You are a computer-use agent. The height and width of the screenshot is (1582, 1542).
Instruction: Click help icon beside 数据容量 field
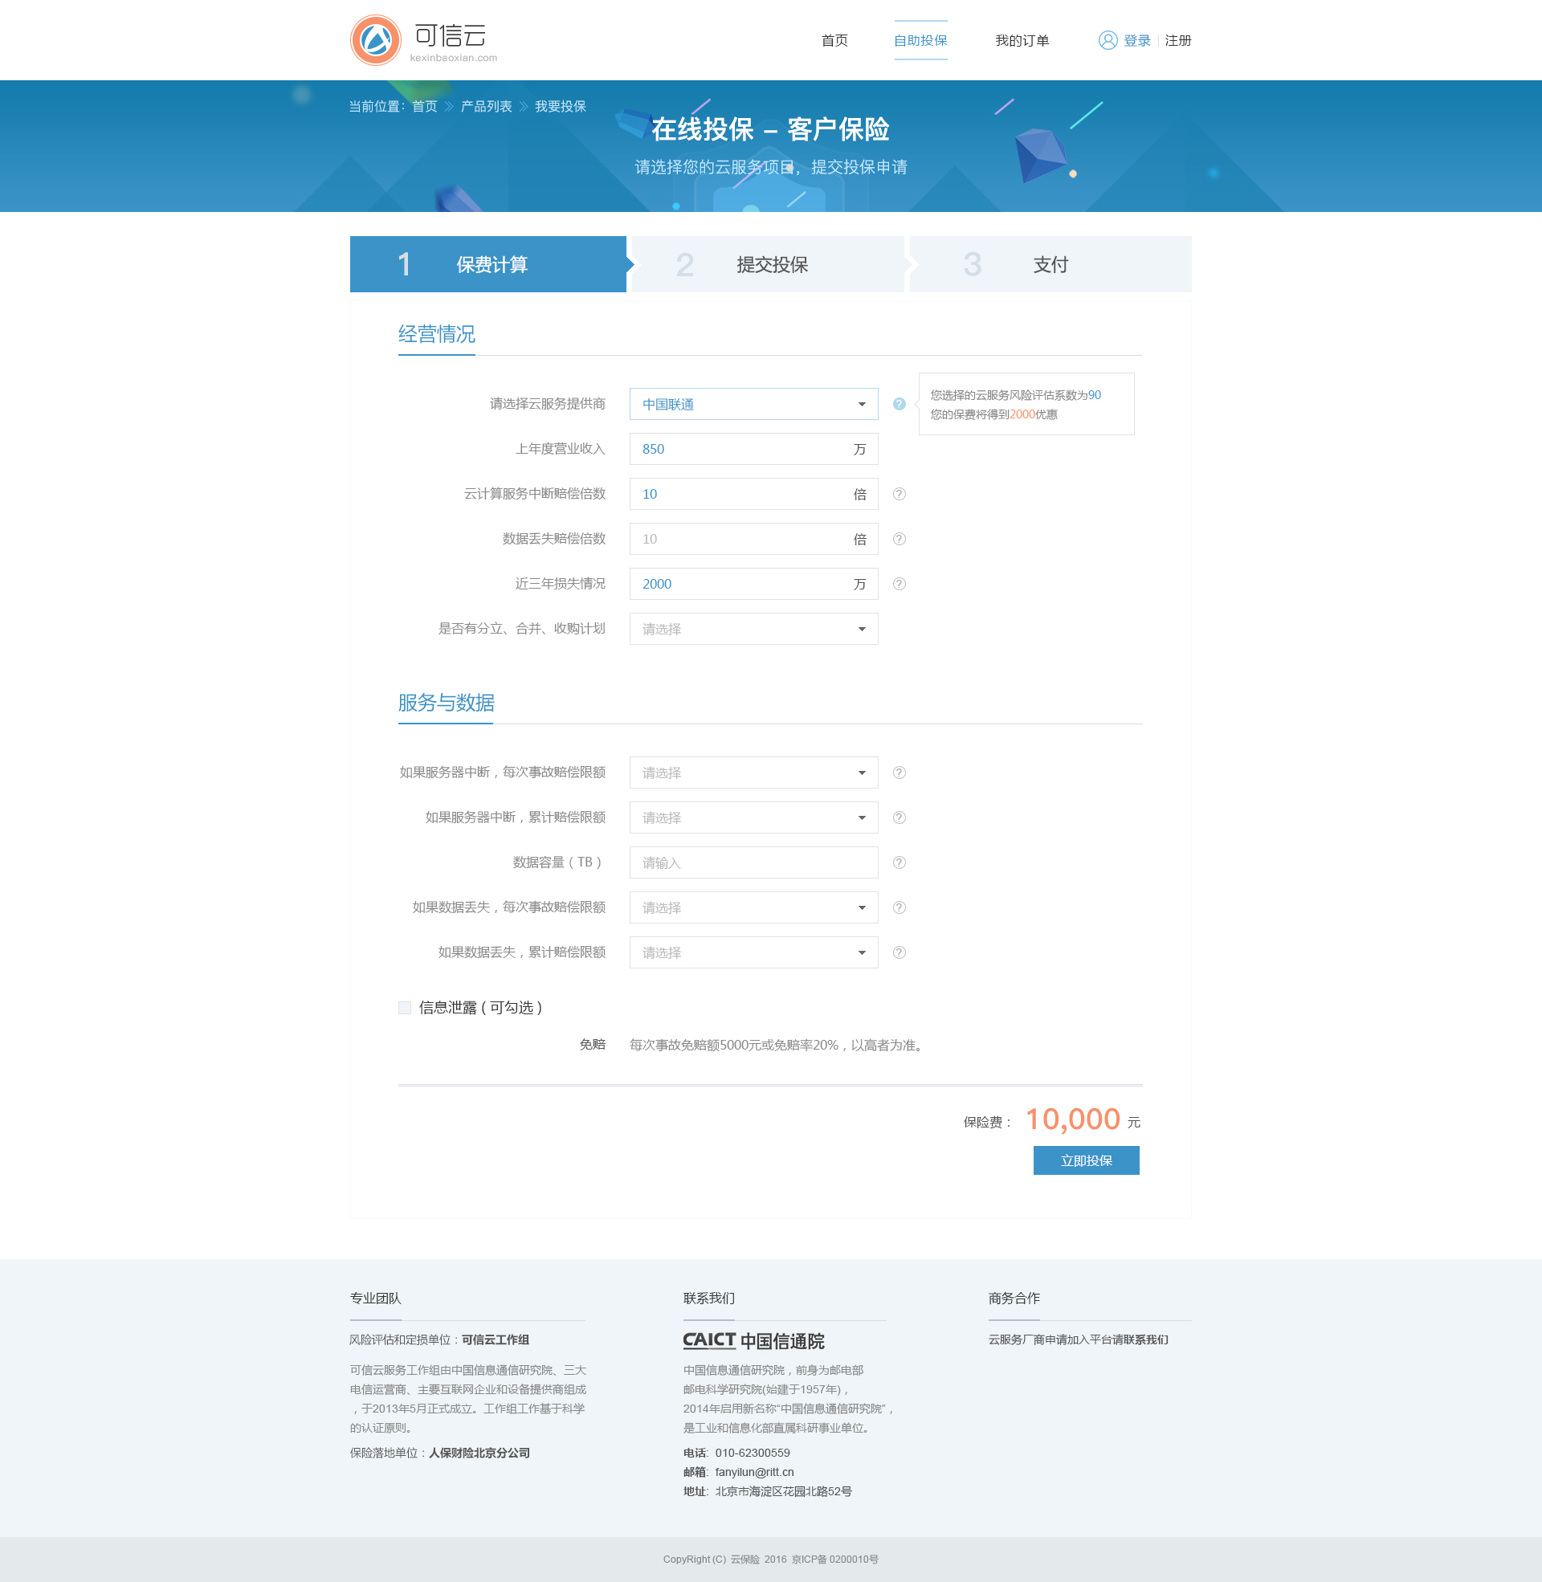[899, 863]
